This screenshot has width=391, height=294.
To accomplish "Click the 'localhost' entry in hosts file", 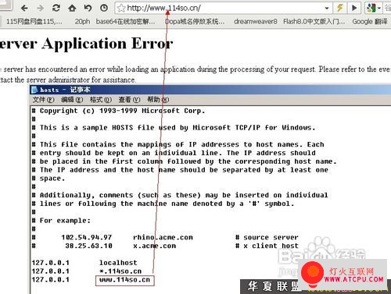I will pyautogui.click(x=118, y=263).
